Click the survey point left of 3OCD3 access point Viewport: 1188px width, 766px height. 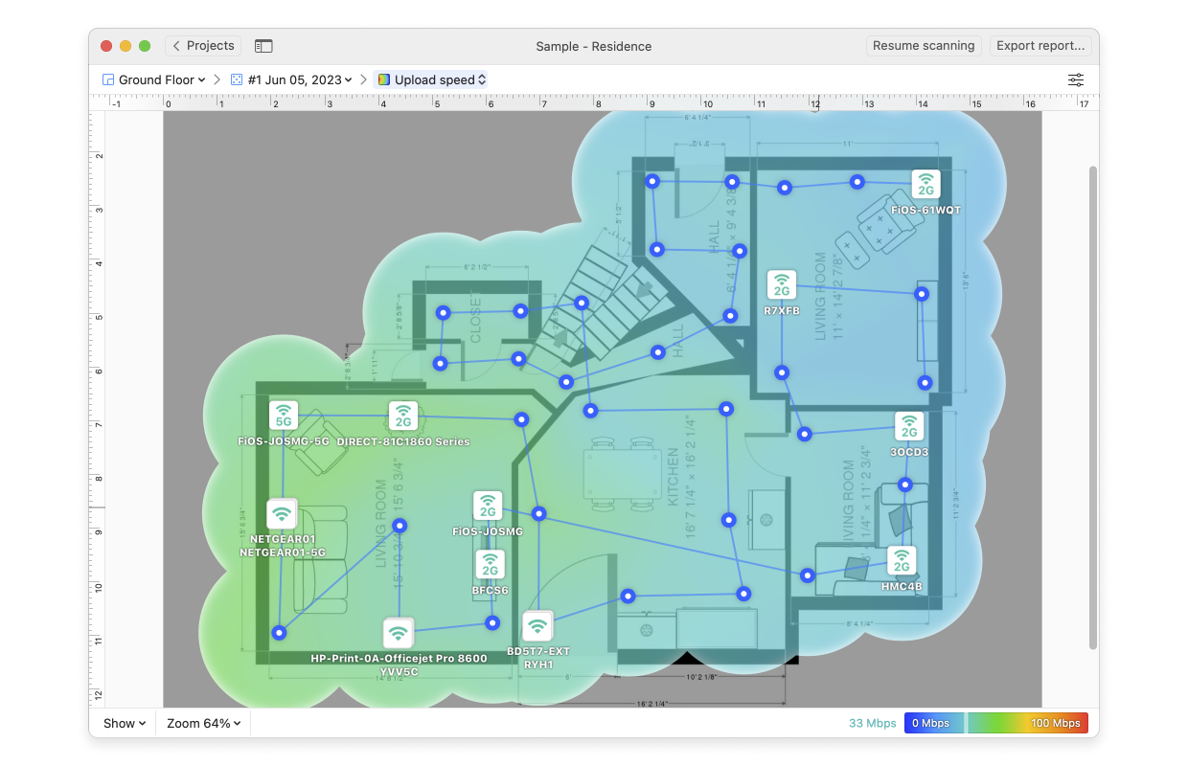point(805,434)
